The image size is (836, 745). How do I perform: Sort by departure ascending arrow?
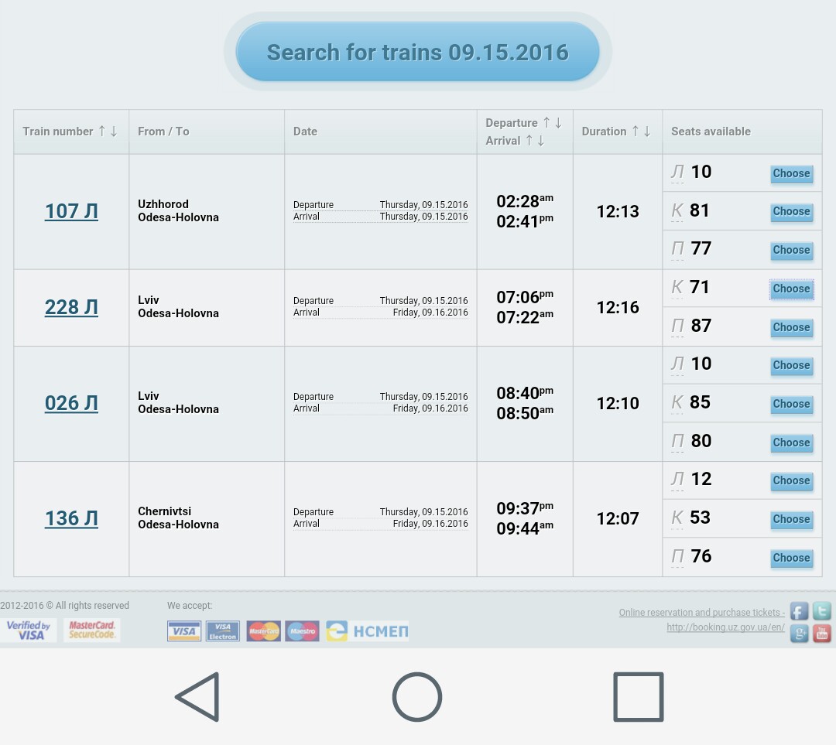(x=546, y=122)
